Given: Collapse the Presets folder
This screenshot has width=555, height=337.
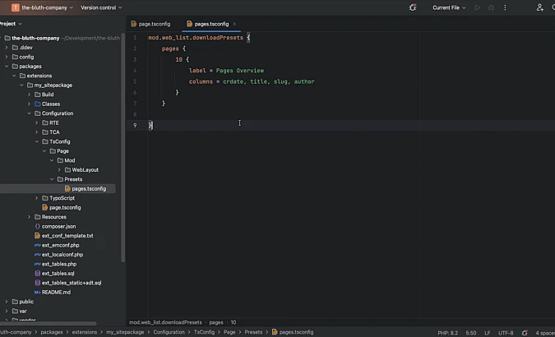Looking at the screenshot, I should point(51,179).
